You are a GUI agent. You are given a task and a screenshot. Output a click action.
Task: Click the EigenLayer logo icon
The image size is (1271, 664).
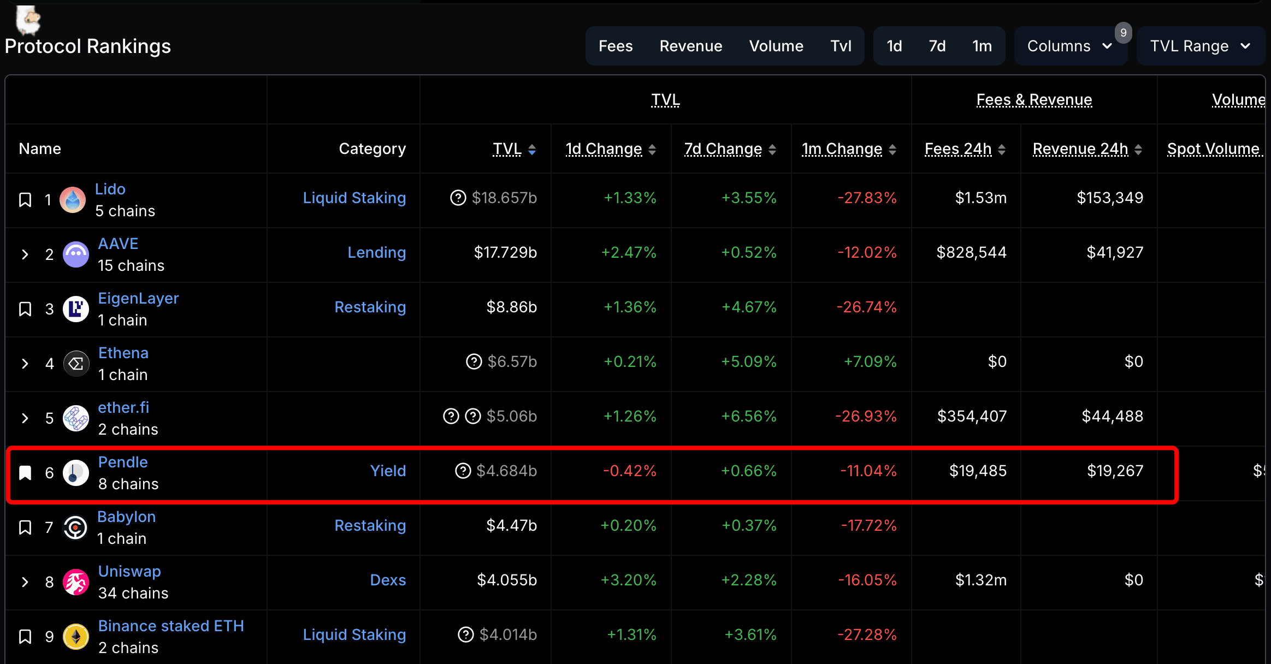click(x=76, y=309)
